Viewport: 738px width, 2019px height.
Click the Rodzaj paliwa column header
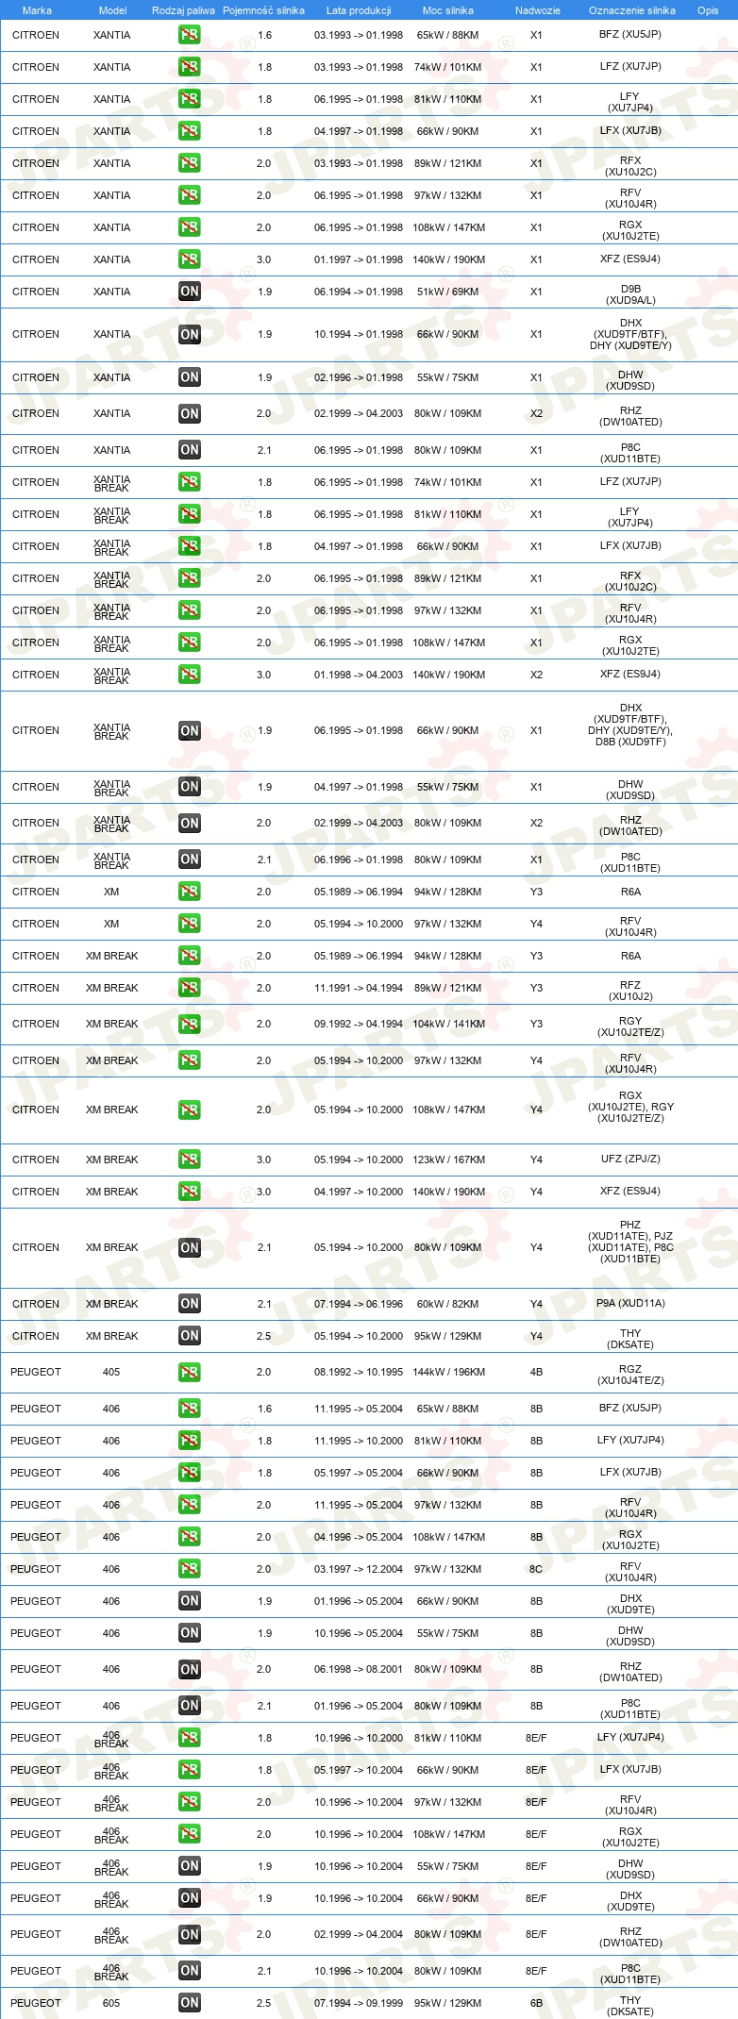pos(184,10)
